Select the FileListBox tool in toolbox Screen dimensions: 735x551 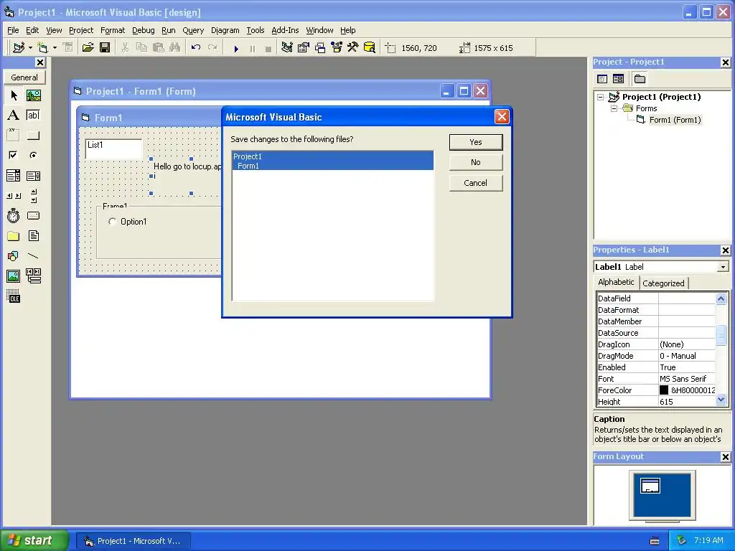[x=33, y=236]
